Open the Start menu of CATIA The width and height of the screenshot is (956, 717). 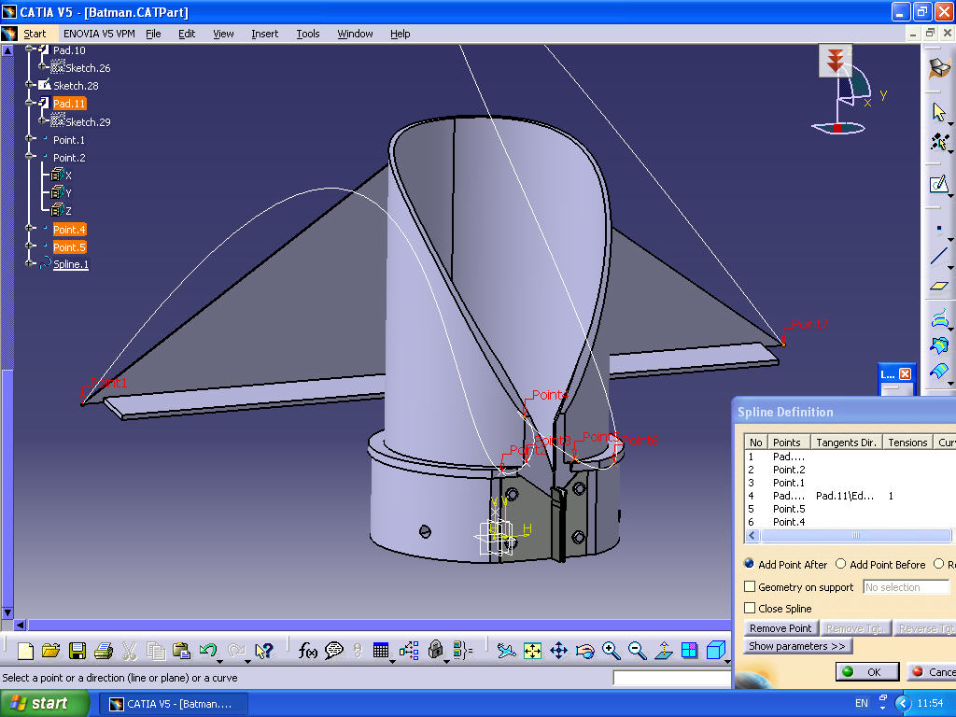tap(35, 34)
